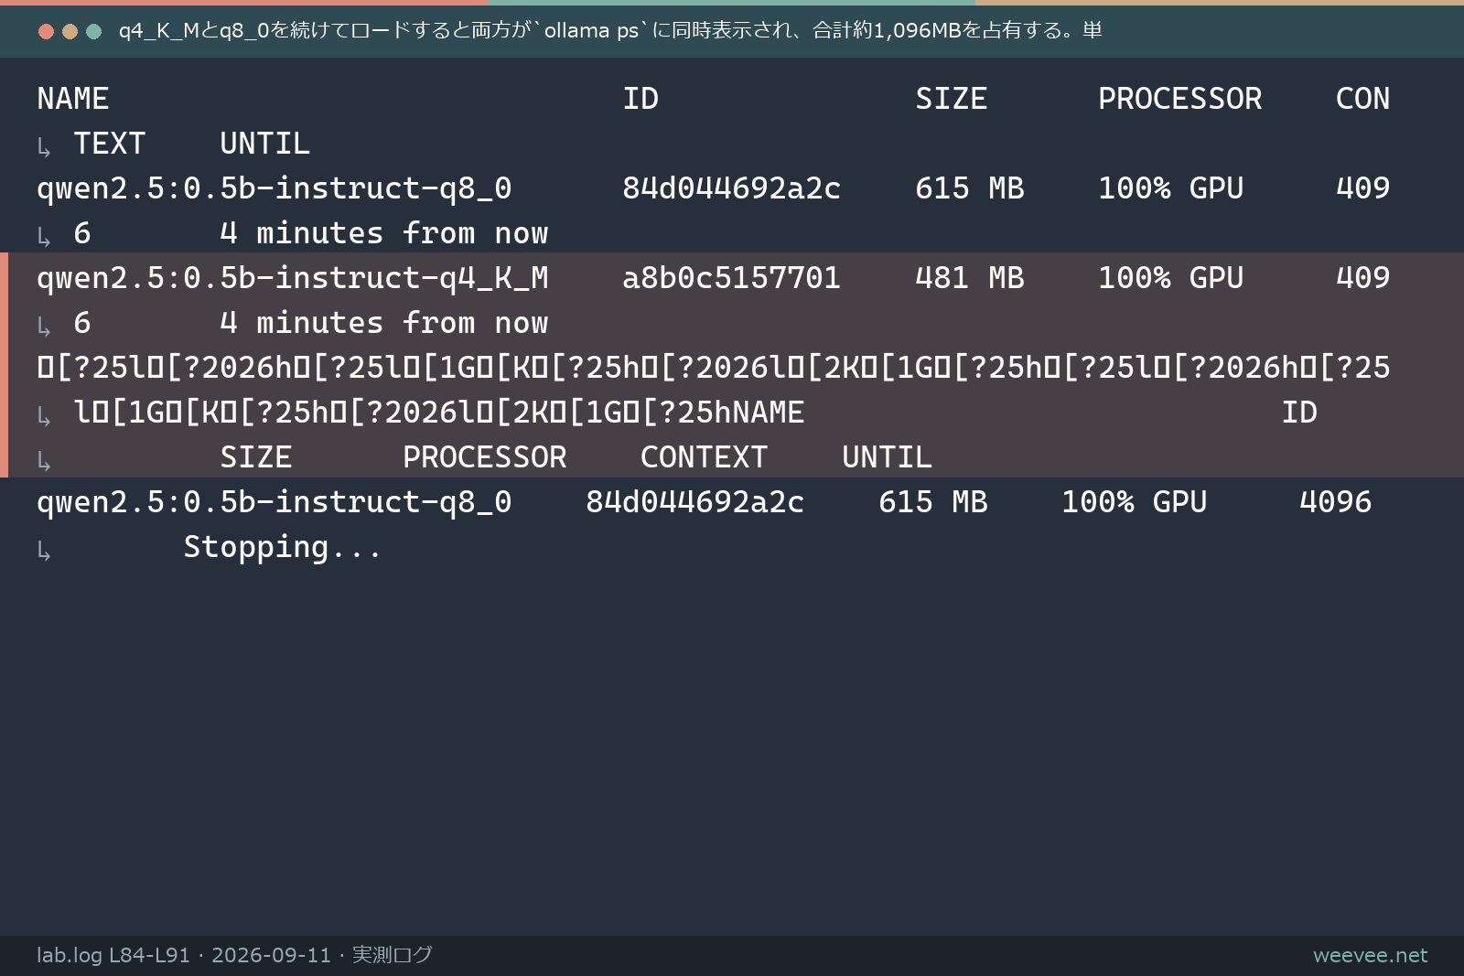The height and width of the screenshot is (976, 1464).
Task: Select the model ID "a8b0c5157701"
Action: point(731,278)
